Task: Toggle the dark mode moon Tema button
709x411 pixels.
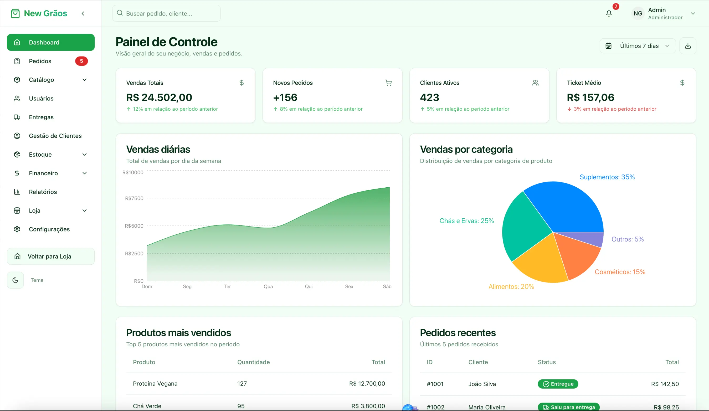Action: coord(16,280)
